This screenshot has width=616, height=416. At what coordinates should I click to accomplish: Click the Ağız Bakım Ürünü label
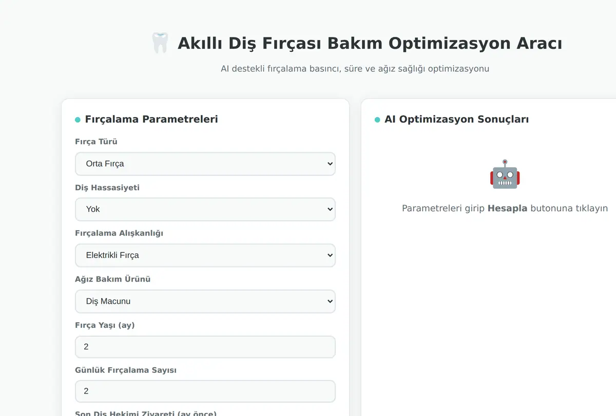[113, 280]
